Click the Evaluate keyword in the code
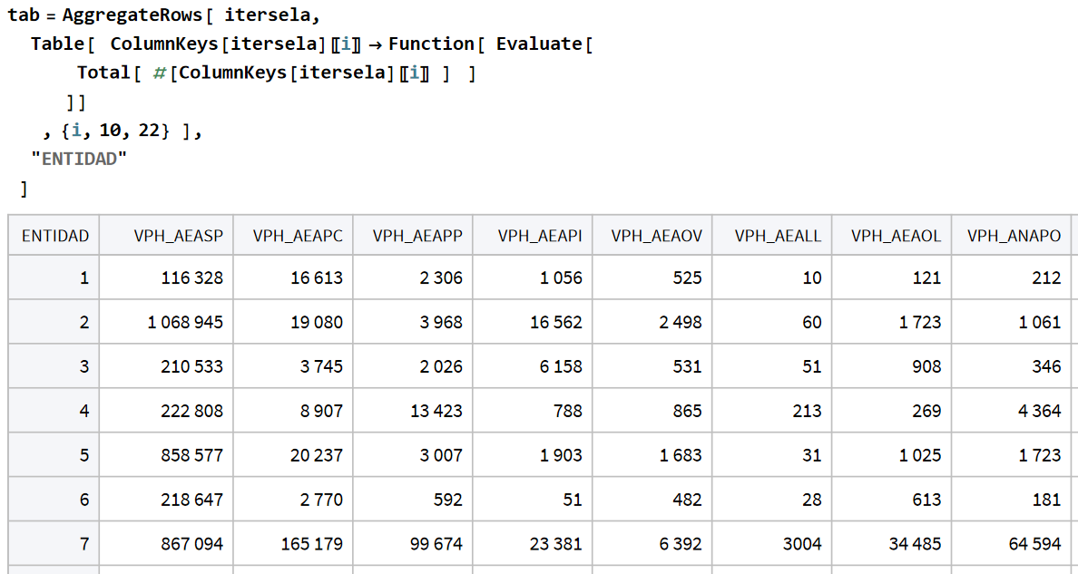1078x574 pixels. (x=540, y=44)
